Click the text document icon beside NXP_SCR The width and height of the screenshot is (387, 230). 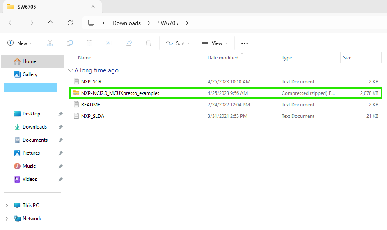pyautogui.click(x=76, y=81)
